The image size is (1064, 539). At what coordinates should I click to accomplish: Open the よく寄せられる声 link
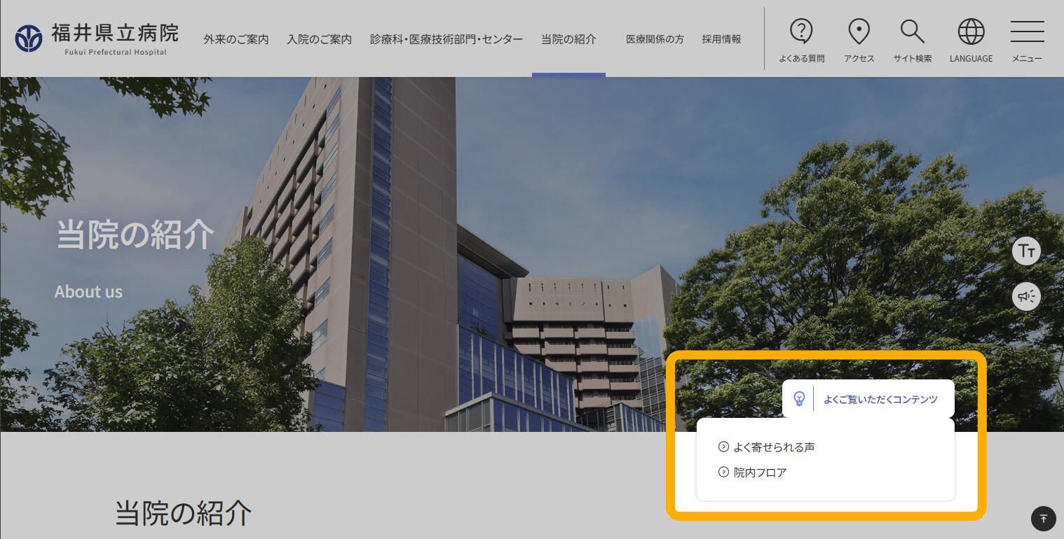pyautogui.click(x=773, y=447)
